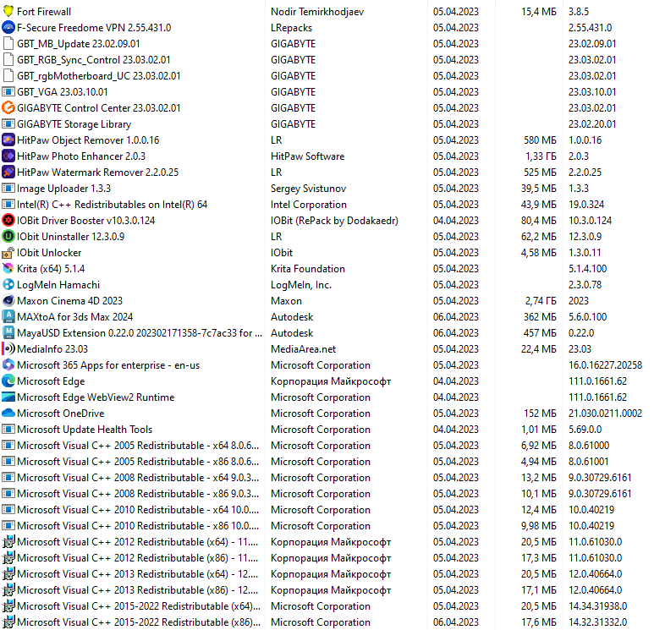654x630 pixels.
Task: Click the HitPaw Photo Enhancer icon
Action: [x=8, y=156]
